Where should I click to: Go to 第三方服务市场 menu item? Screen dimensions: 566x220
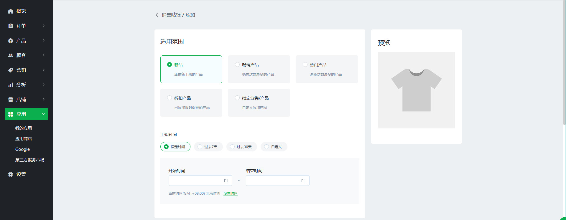click(30, 160)
